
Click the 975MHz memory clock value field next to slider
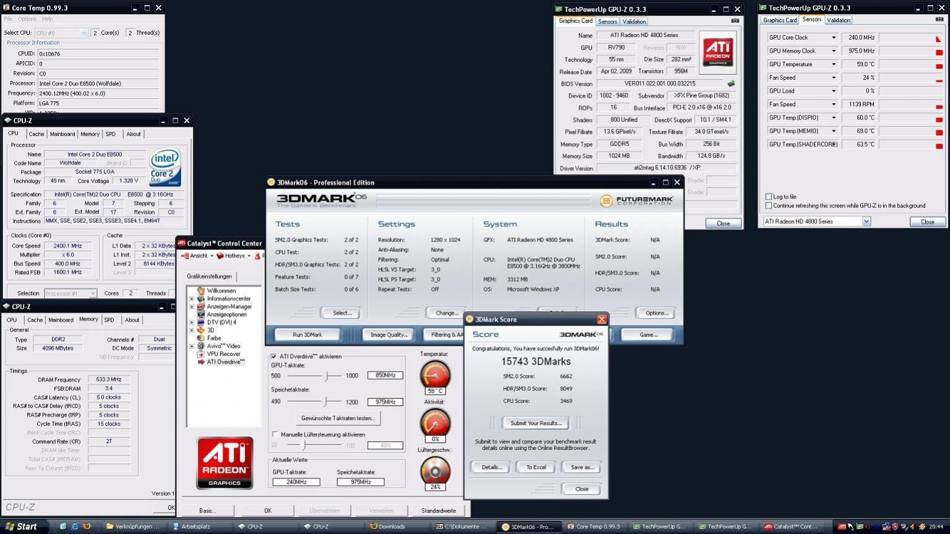pos(385,402)
